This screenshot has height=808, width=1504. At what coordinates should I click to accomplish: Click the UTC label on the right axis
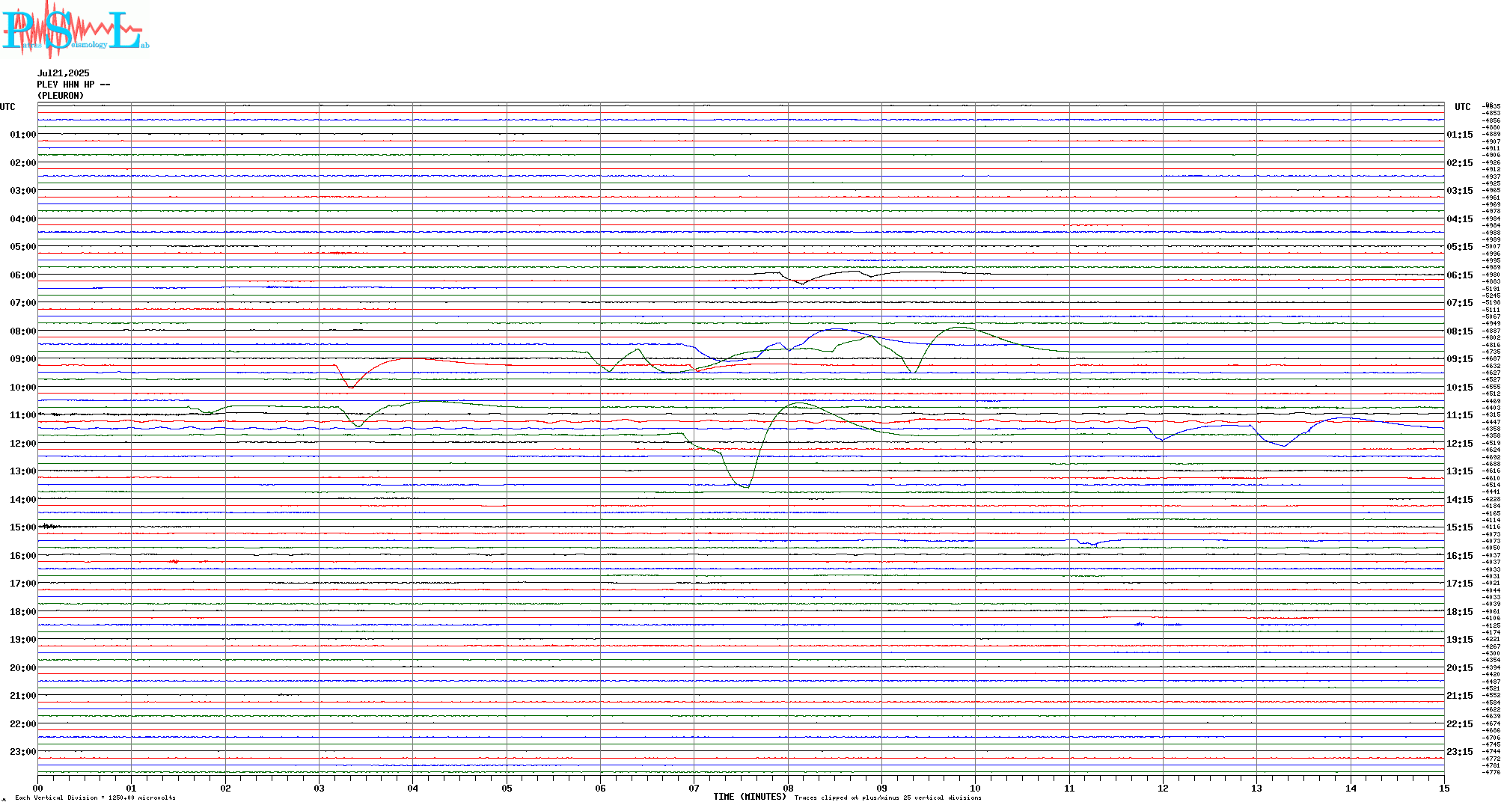pos(1463,107)
